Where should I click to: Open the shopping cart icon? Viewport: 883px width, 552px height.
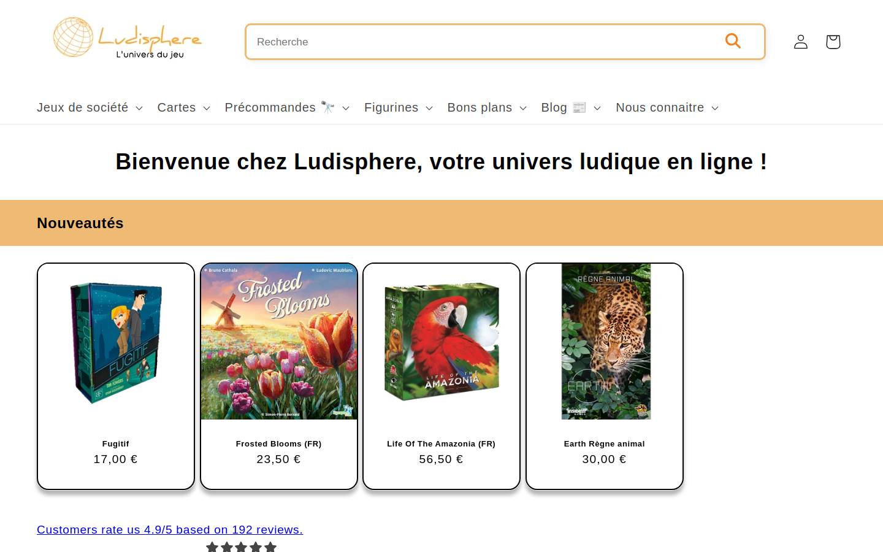click(x=833, y=42)
